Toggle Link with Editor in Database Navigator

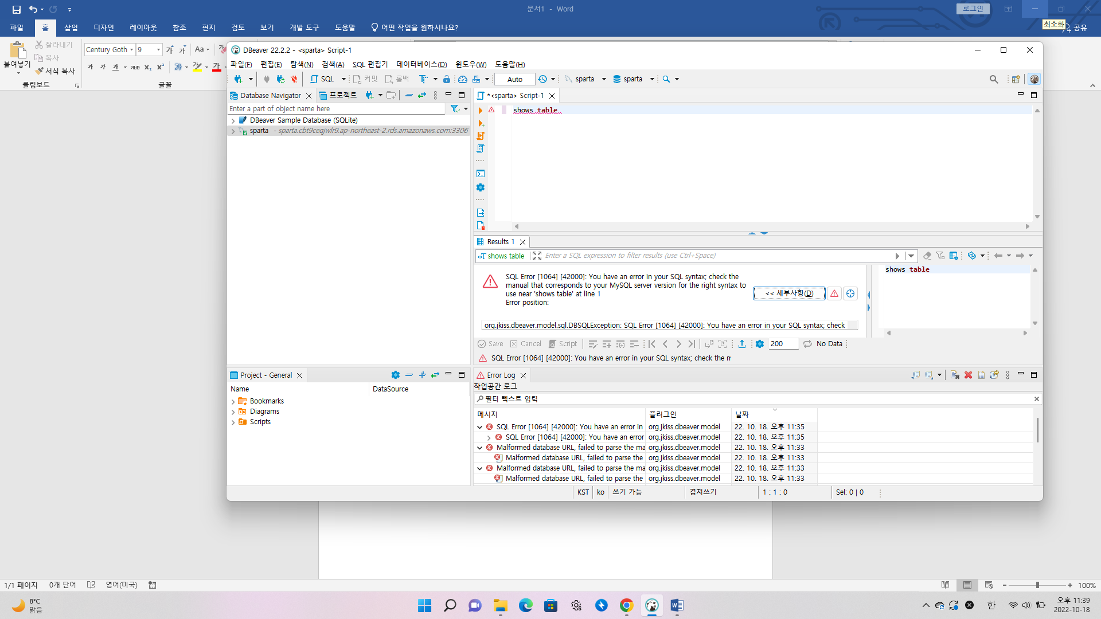422,96
